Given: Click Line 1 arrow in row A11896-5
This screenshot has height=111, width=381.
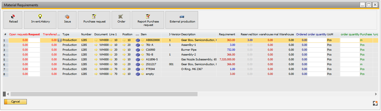Looking at the screenshot, I should pyautogui.click(x=111, y=59).
